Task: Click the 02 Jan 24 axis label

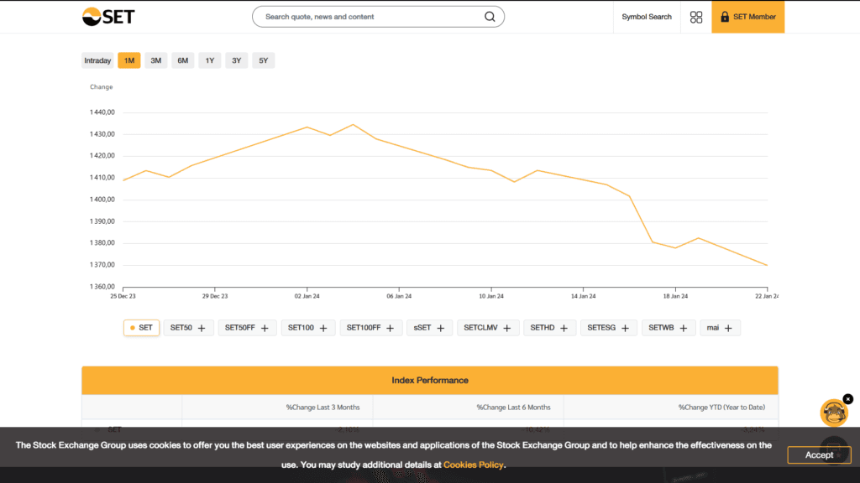Action: pyautogui.click(x=307, y=296)
